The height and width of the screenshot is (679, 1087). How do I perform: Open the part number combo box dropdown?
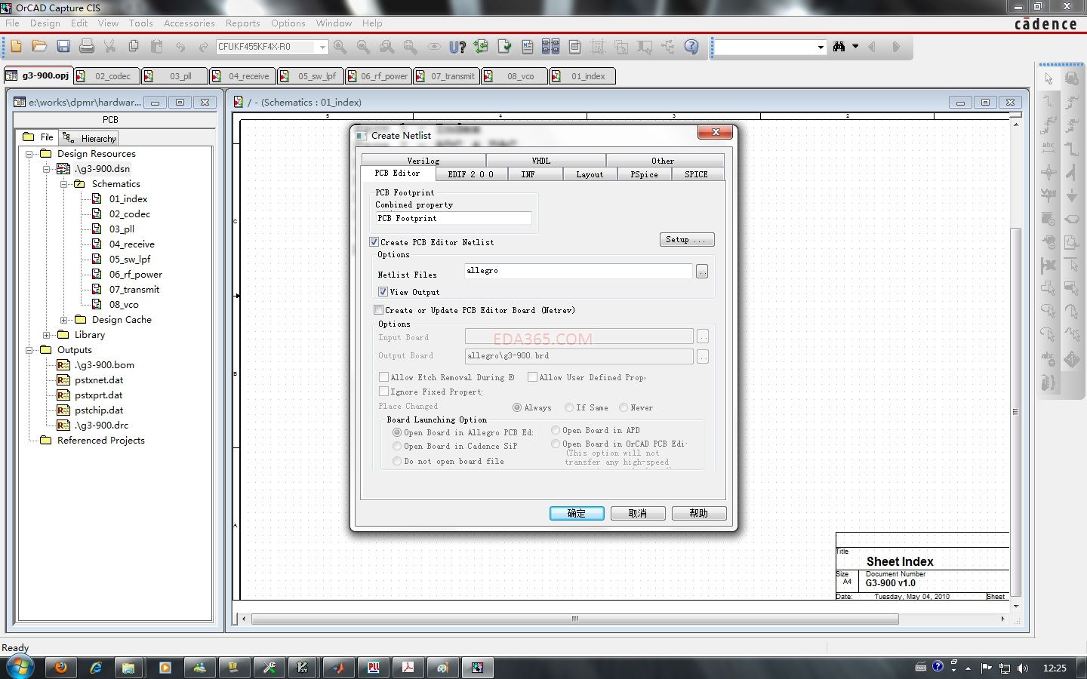pos(322,47)
